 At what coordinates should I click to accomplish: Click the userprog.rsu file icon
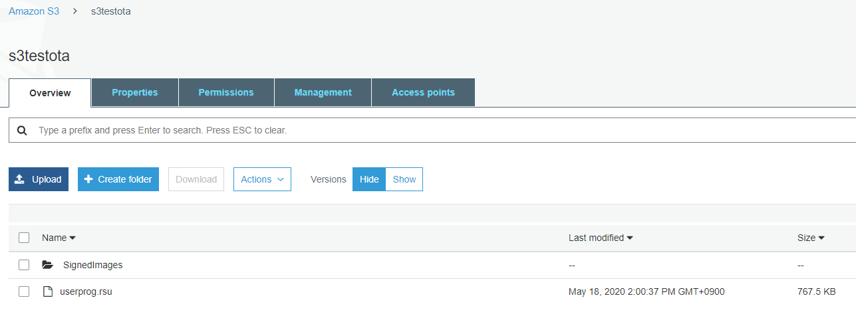tap(47, 291)
